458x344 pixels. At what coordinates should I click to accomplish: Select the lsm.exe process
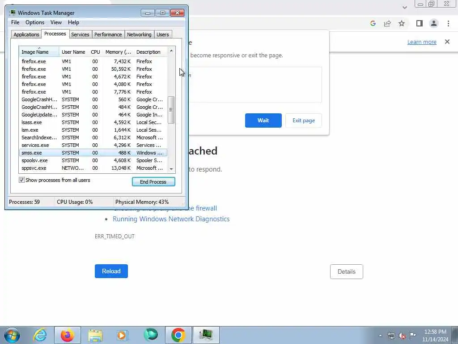point(93,130)
